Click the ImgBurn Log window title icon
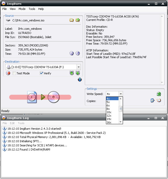Image resolution: width=168 pixels, height=179 pixels. click(x=4, y=118)
